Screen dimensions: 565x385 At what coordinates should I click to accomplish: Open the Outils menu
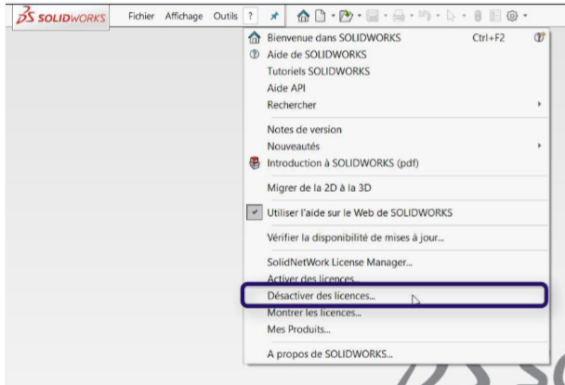[225, 16]
